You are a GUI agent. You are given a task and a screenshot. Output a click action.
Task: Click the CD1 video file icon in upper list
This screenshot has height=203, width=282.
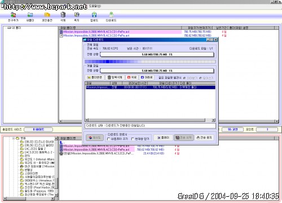[61, 32]
